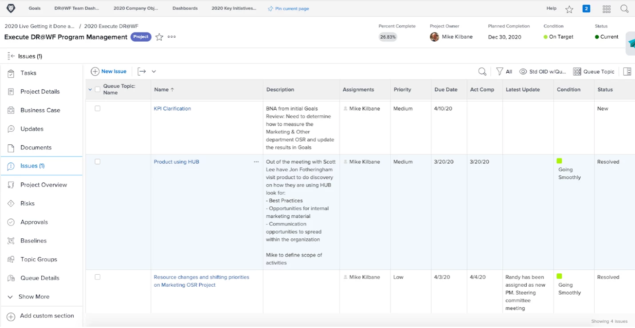The width and height of the screenshot is (635, 328).
Task: Open the All filter dropdown
Action: (504, 71)
